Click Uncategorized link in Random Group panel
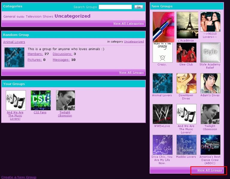The image size is (230, 179). click(x=134, y=41)
